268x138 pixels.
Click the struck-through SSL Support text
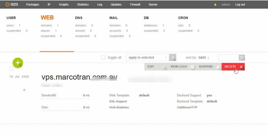(118, 101)
